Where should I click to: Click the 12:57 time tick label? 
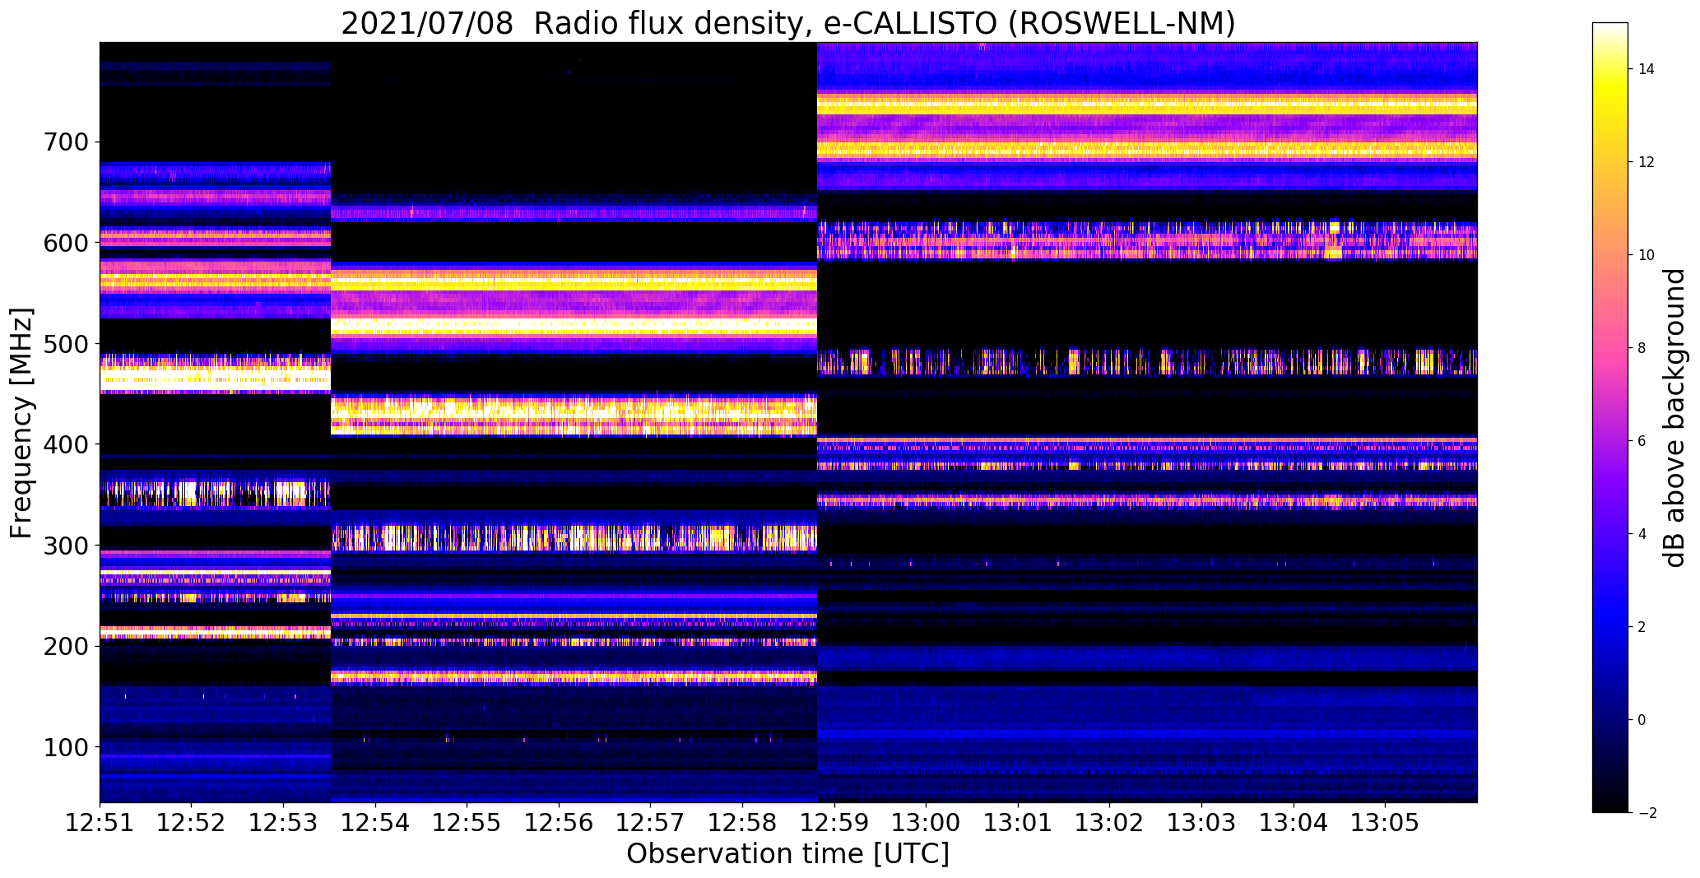click(650, 823)
